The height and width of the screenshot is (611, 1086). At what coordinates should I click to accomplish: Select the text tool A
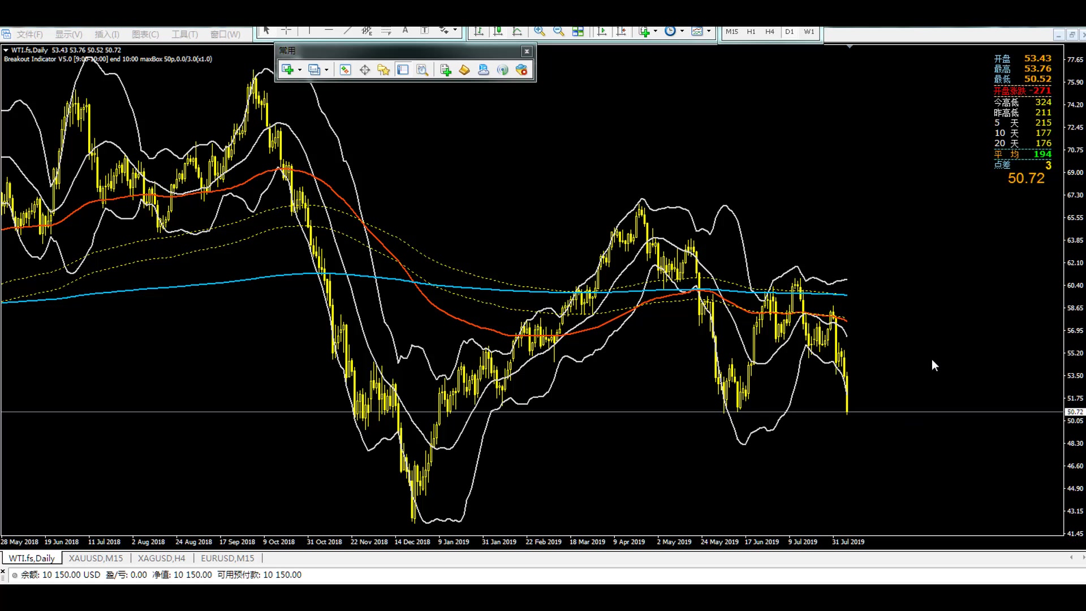click(405, 31)
